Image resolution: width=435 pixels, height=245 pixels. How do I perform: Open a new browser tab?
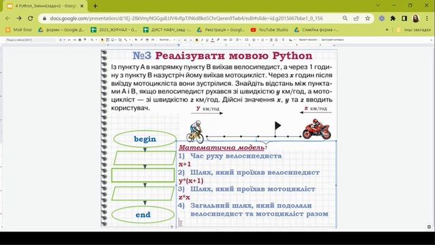pos(95,6)
